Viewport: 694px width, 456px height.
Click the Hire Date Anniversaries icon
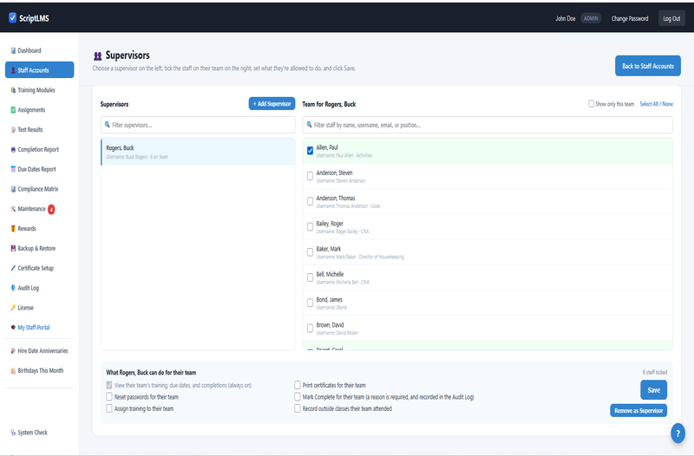pyautogui.click(x=13, y=351)
